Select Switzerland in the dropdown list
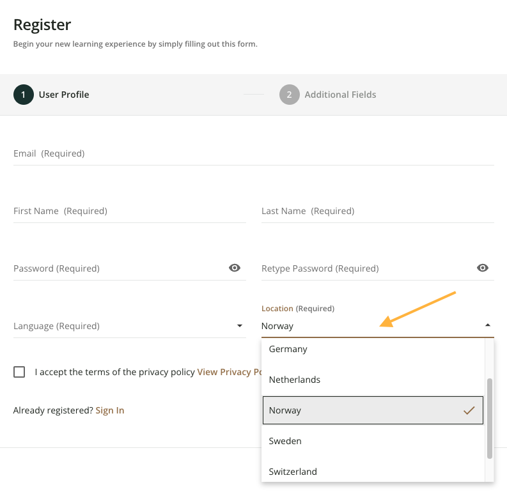Screen dimensions: 507x494 pos(293,472)
